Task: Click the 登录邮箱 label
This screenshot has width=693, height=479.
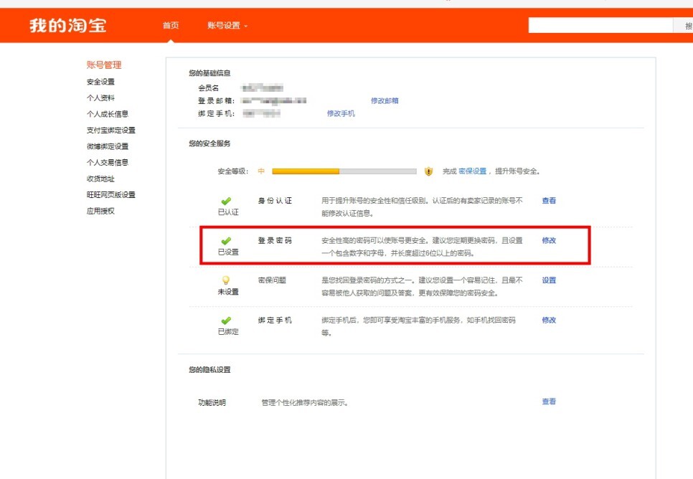Action: coord(216,101)
